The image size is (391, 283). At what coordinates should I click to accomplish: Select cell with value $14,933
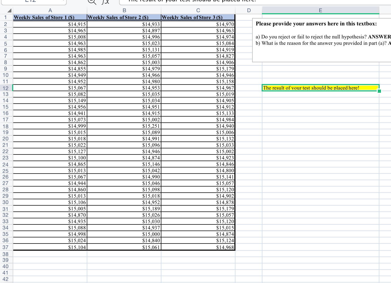click(x=124, y=24)
